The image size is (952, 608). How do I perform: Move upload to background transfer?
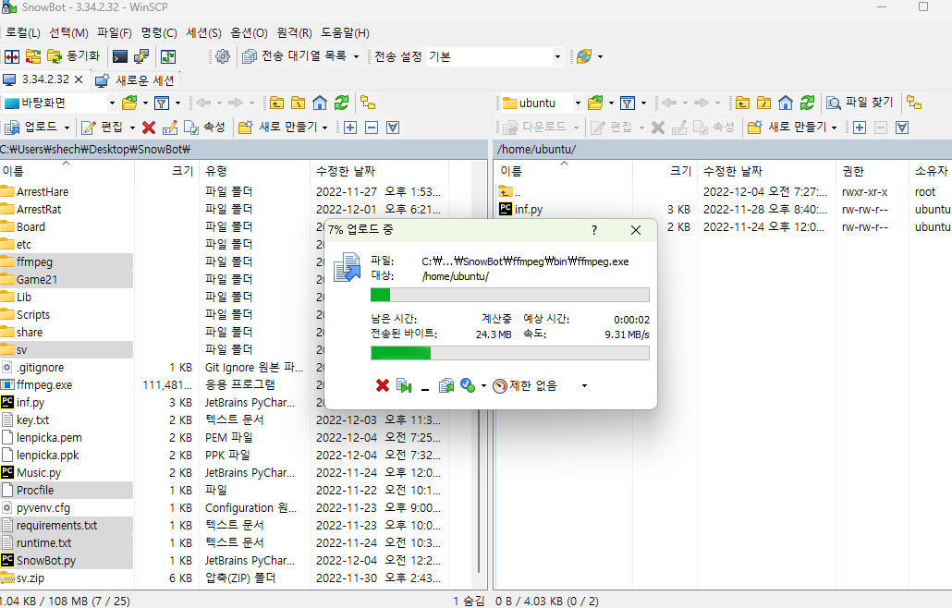point(404,385)
